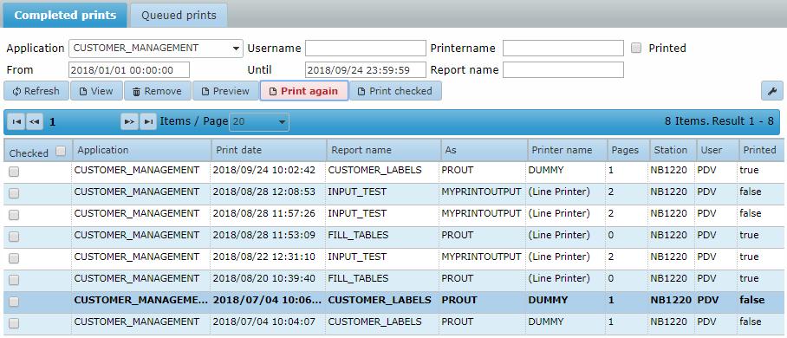Viewport: 787px width, 338px height.
Task: Go to previous page arrow
Action: click(x=35, y=121)
